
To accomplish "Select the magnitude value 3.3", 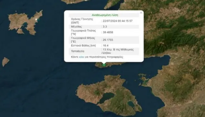I will tap(105, 27).
